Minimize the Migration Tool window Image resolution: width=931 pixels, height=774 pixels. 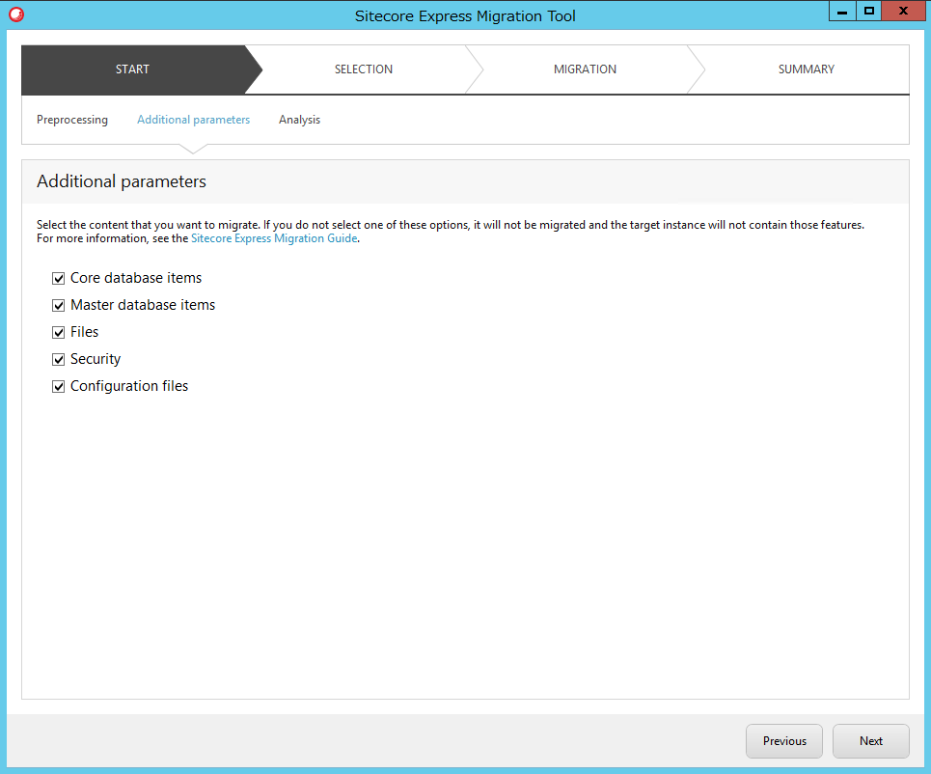point(842,12)
